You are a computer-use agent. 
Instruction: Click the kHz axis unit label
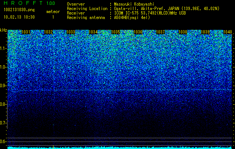pos(3,30)
